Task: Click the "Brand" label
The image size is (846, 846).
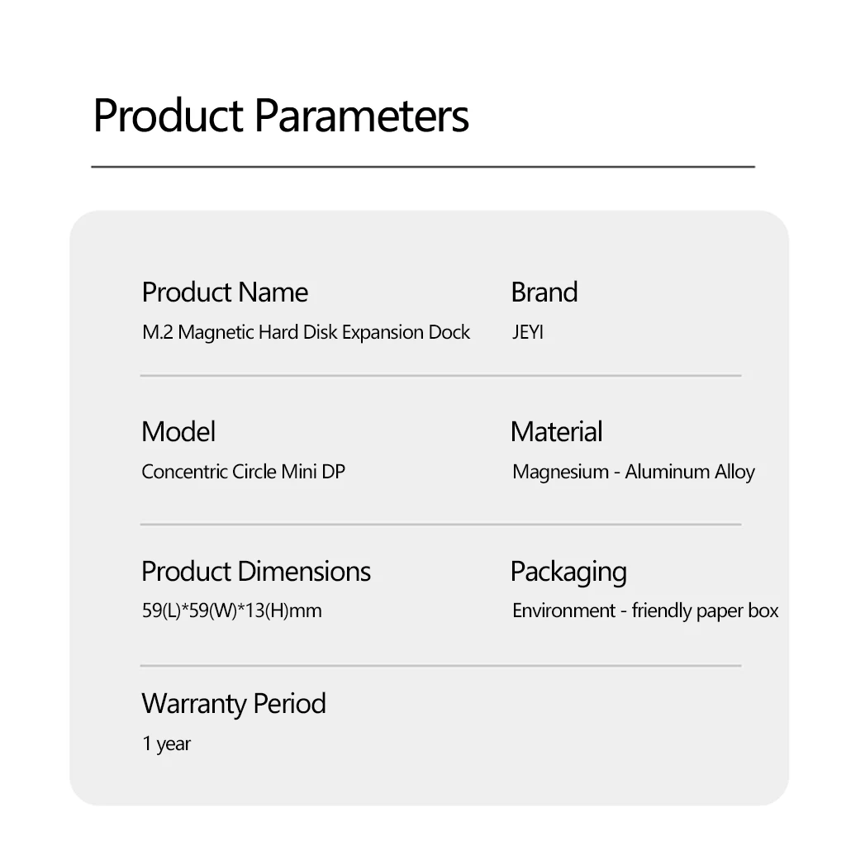Action: click(544, 292)
